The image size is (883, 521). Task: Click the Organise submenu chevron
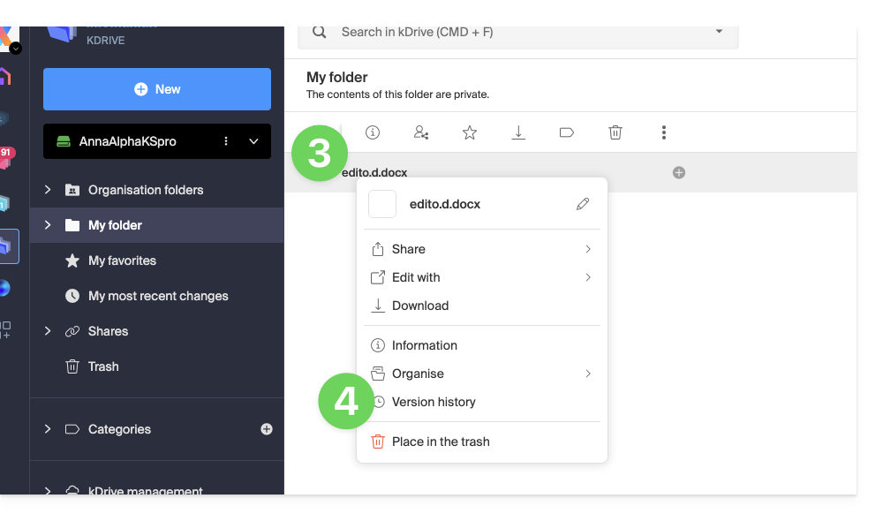(588, 374)
